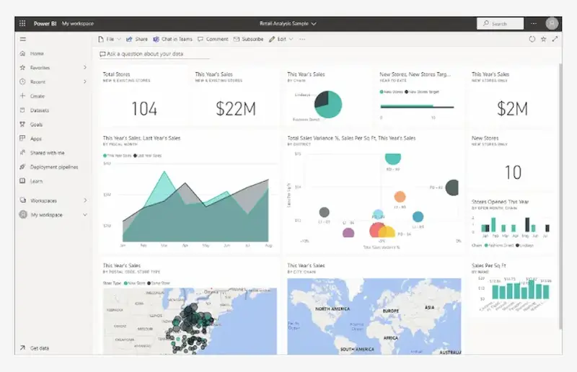Click the Last Year Sales legend swatch
577x372 pixels.
[135, 156]
